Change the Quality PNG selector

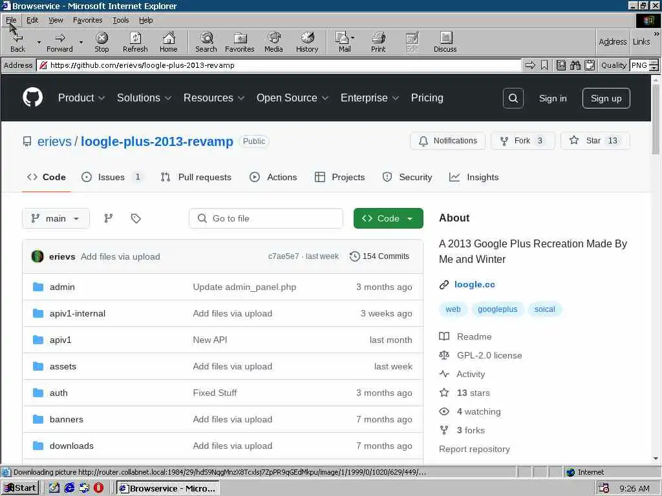[645, 65]
